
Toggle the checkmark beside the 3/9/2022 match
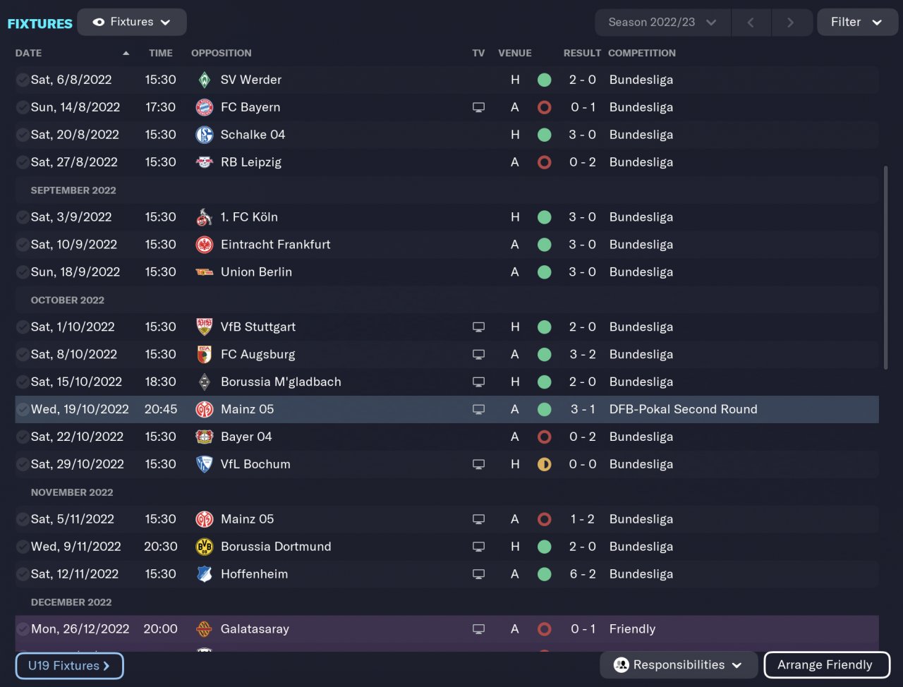click(23, 217)
